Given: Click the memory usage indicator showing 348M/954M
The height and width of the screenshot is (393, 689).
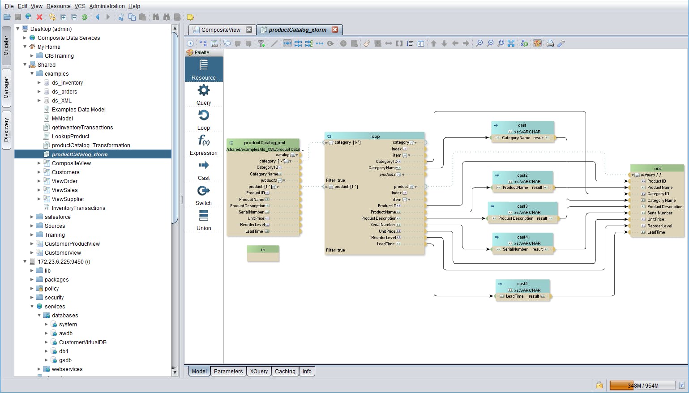Looking at the screenshot, I should coord(642,385).
